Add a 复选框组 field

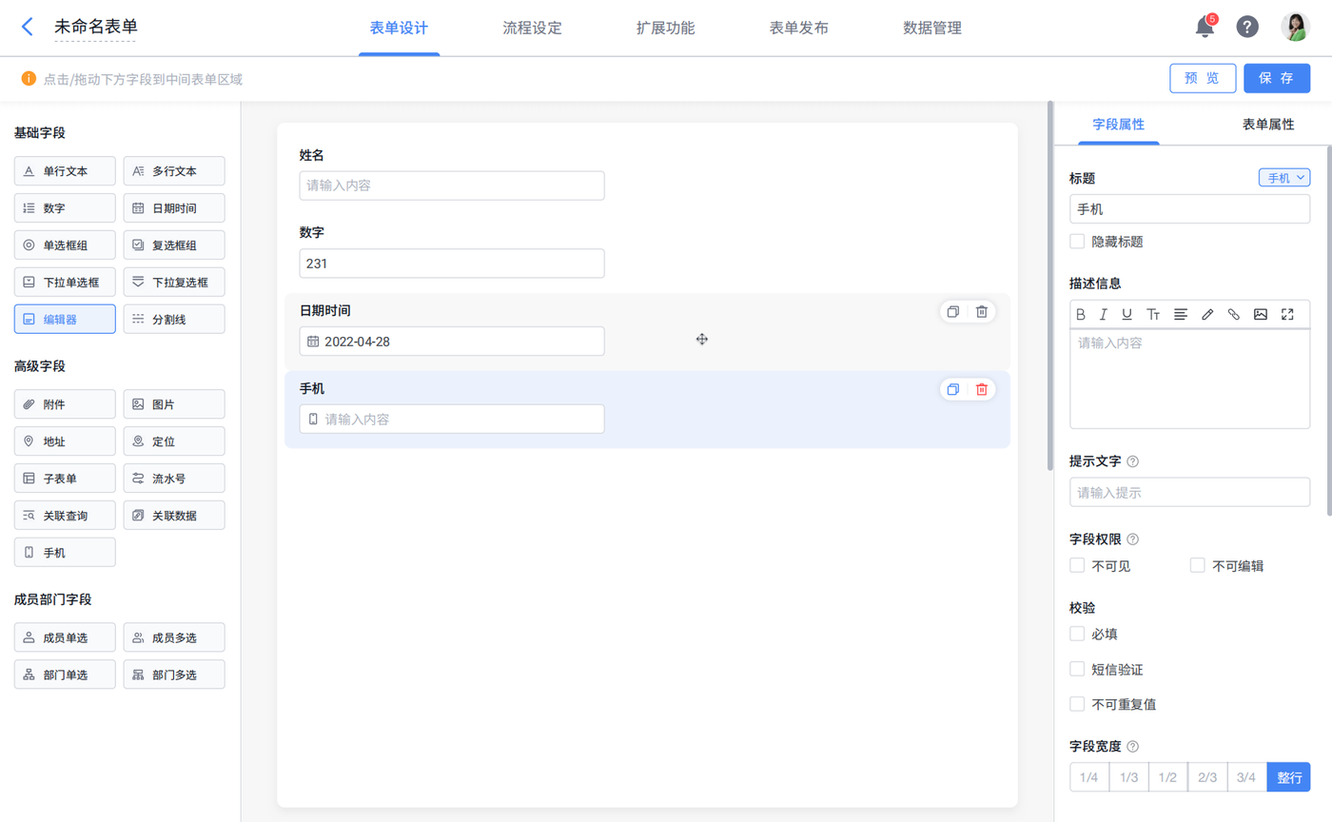click(174, 245)
